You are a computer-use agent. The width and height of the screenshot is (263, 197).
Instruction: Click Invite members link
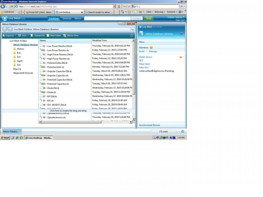[142, 52]
